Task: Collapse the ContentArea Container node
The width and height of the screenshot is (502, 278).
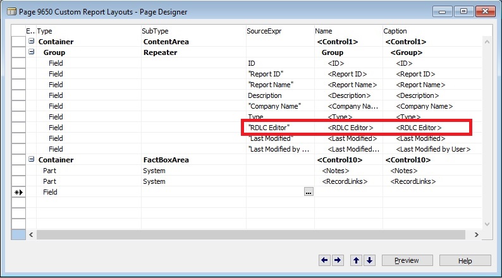Action: pos(30,42)
